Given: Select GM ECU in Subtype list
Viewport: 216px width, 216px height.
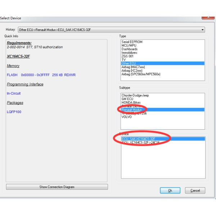Looking at the screenshot, I should 128,99.
